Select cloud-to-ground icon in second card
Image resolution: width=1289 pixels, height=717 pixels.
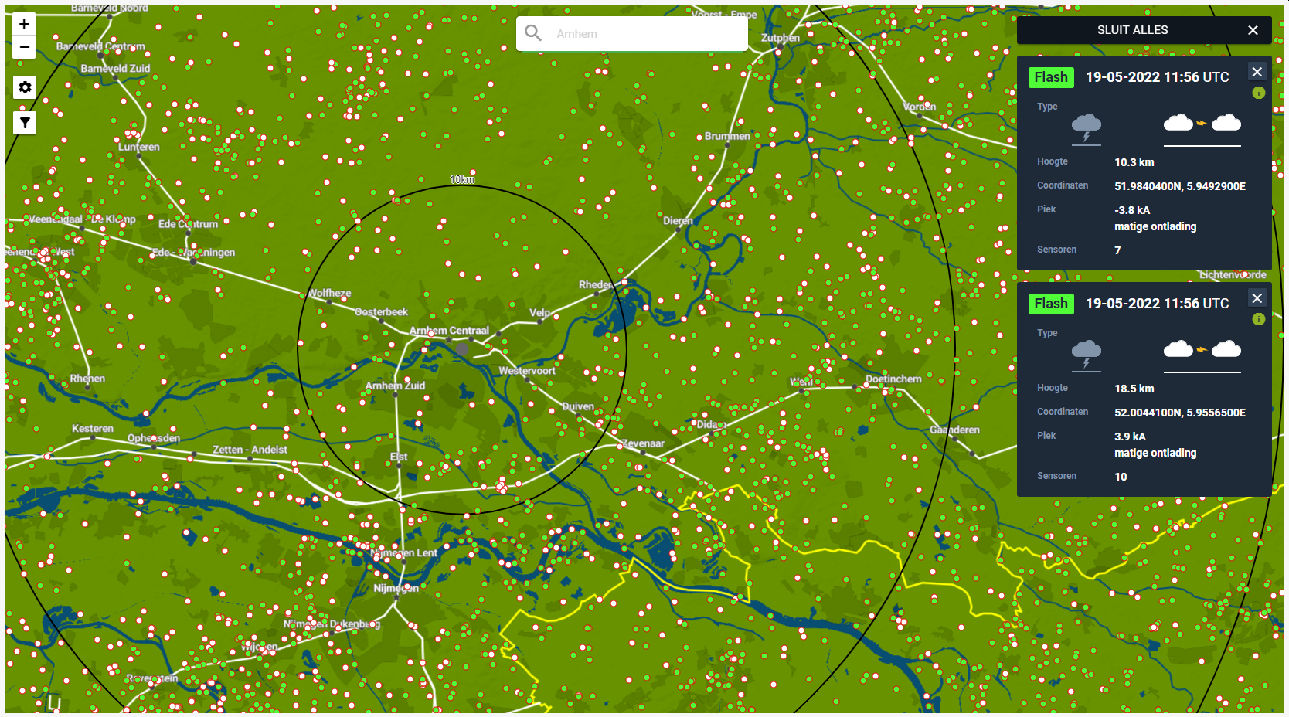pyautogui.click(x=1087, y=354)
